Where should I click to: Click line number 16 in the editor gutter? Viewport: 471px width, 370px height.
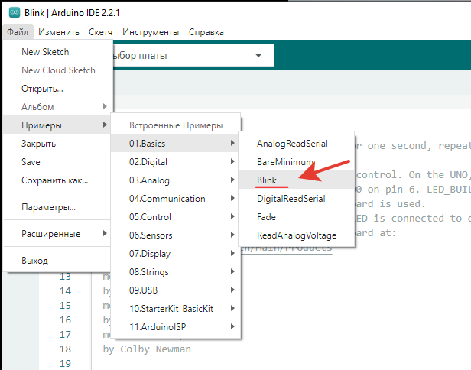(x=65, y=320)
